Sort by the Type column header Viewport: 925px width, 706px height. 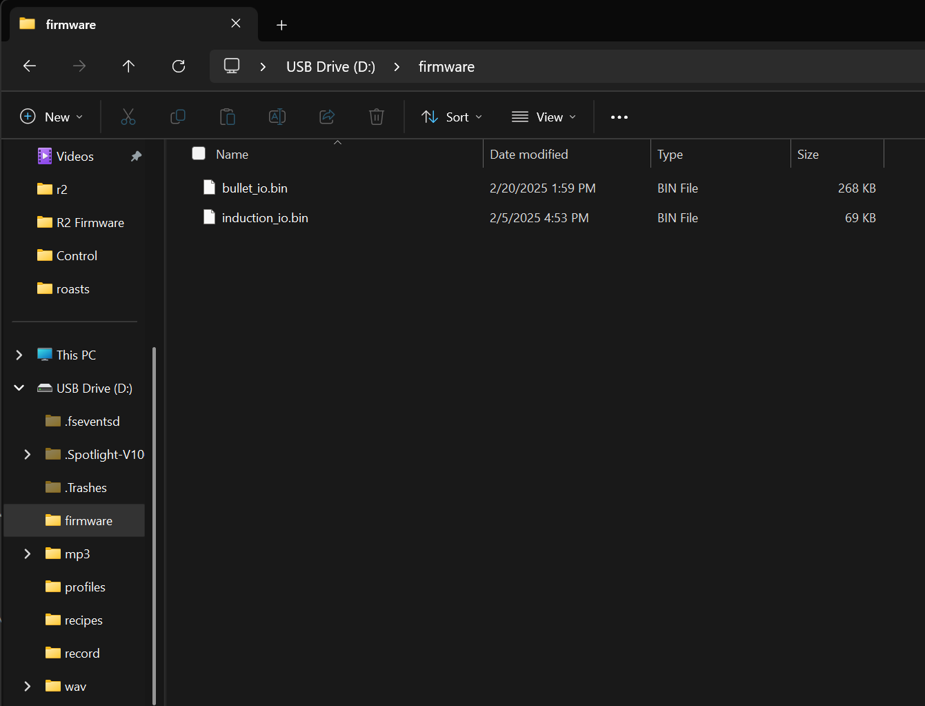click(x=670, y=155)
